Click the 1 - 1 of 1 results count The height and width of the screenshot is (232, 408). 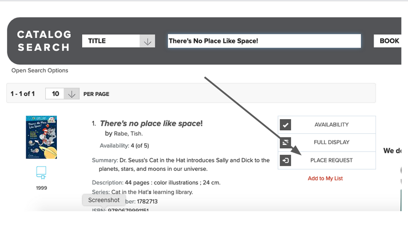[23, 94]
